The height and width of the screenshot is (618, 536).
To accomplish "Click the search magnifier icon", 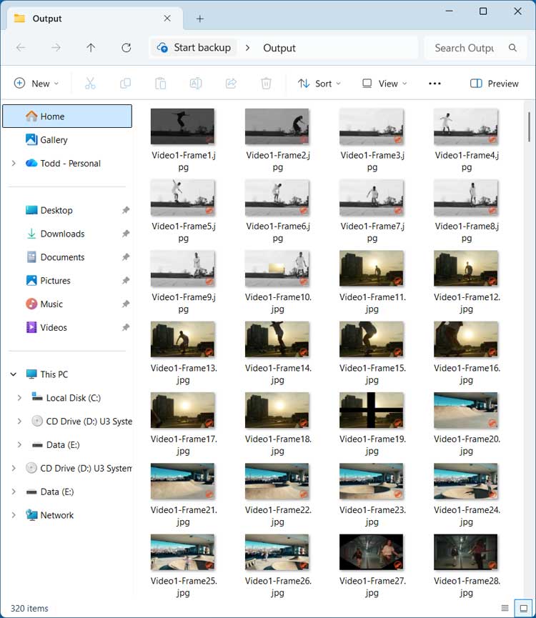I will coord(512,48).
